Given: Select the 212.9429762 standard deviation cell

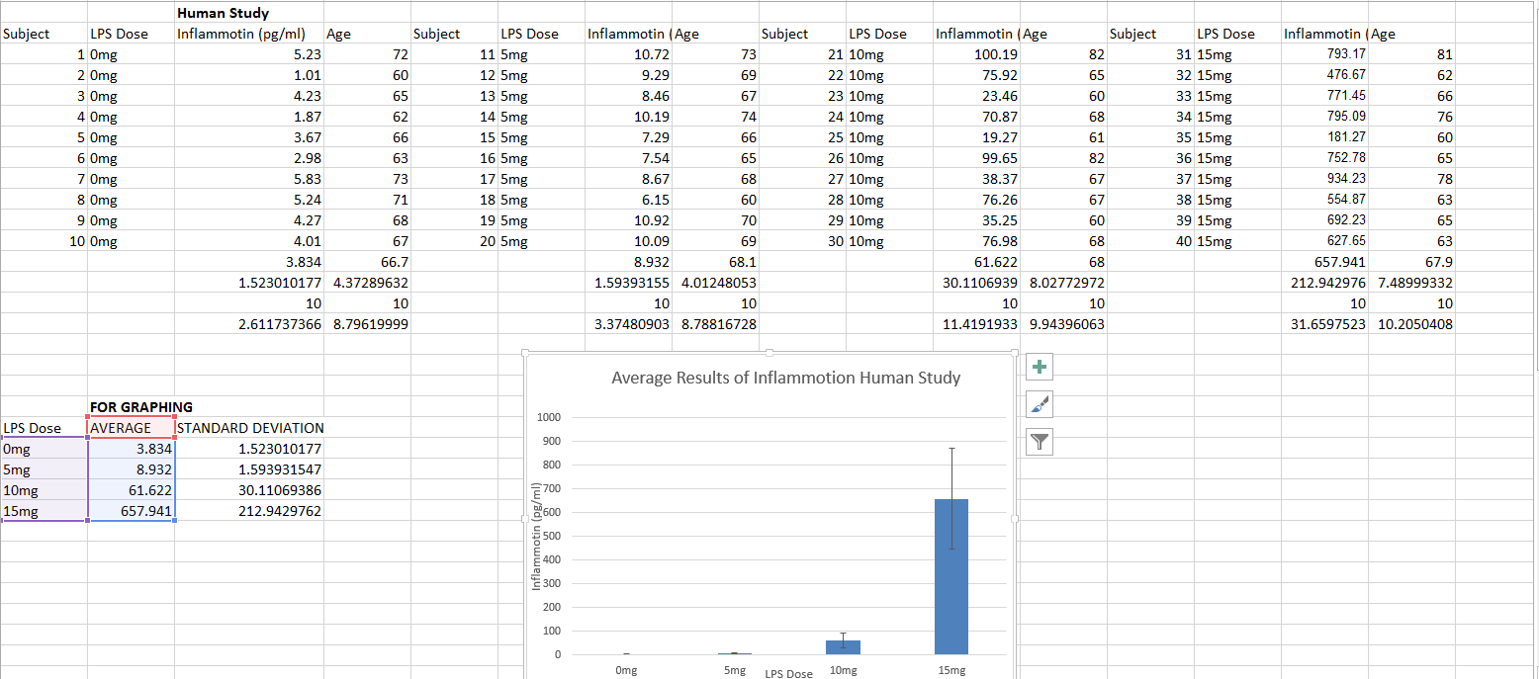Looking at the screenshot, I should click(x=249, y=511).
